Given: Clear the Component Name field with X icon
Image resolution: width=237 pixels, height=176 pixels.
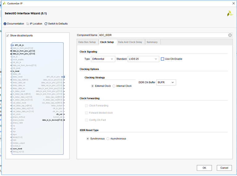Looking at the screenshot, I should 230,35.
